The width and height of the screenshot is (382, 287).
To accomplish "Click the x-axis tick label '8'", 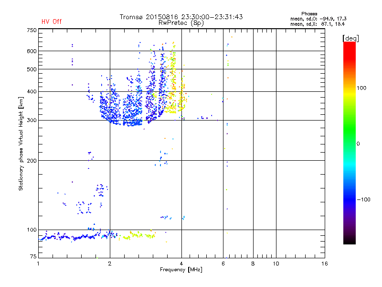I will [x=253, y=264].
